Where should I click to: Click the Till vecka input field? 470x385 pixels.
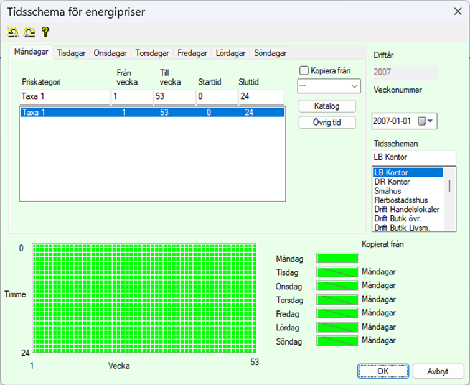coord(174,96)
